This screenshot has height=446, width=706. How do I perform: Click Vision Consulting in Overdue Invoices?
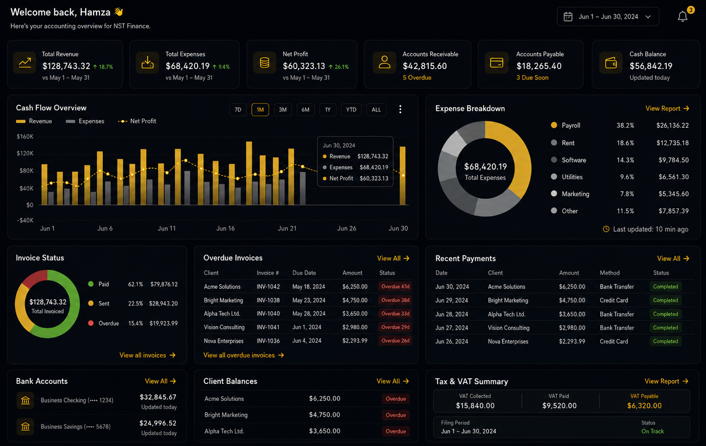click(x=224, y=328)
